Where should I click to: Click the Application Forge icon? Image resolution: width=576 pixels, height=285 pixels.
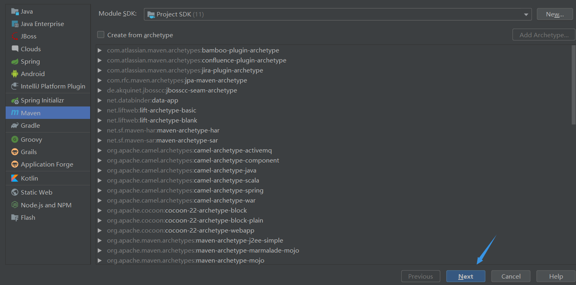coord(15,165)
